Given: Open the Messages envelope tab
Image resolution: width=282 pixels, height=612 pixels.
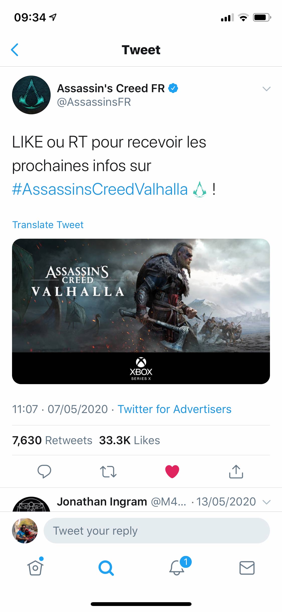Looking at the screenshot, I should click(247, 568).
